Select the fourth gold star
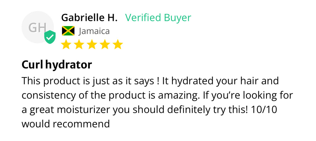This screenshot has height=141, width=316. (x=105, y=44)
